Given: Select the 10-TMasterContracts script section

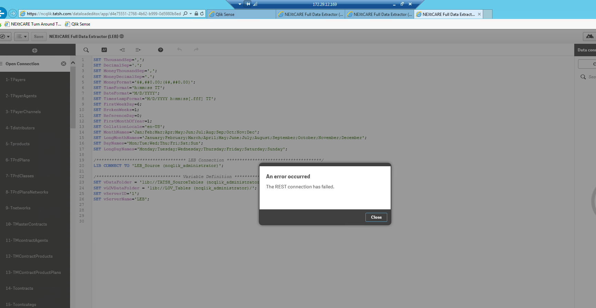Looking at the screenshot, I should pyautogui.click(x=35, y=224).
